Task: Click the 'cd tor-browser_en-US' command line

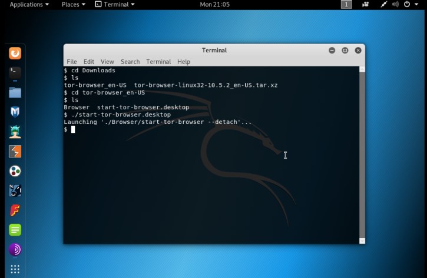Action: tap(104, 93)
